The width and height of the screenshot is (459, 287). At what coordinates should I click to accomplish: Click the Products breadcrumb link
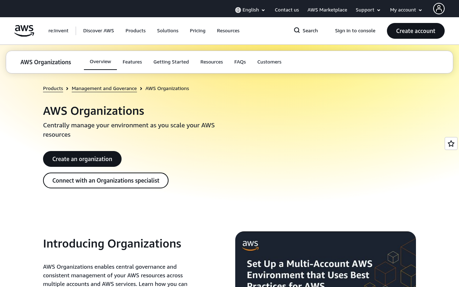(x=53, y=89)
